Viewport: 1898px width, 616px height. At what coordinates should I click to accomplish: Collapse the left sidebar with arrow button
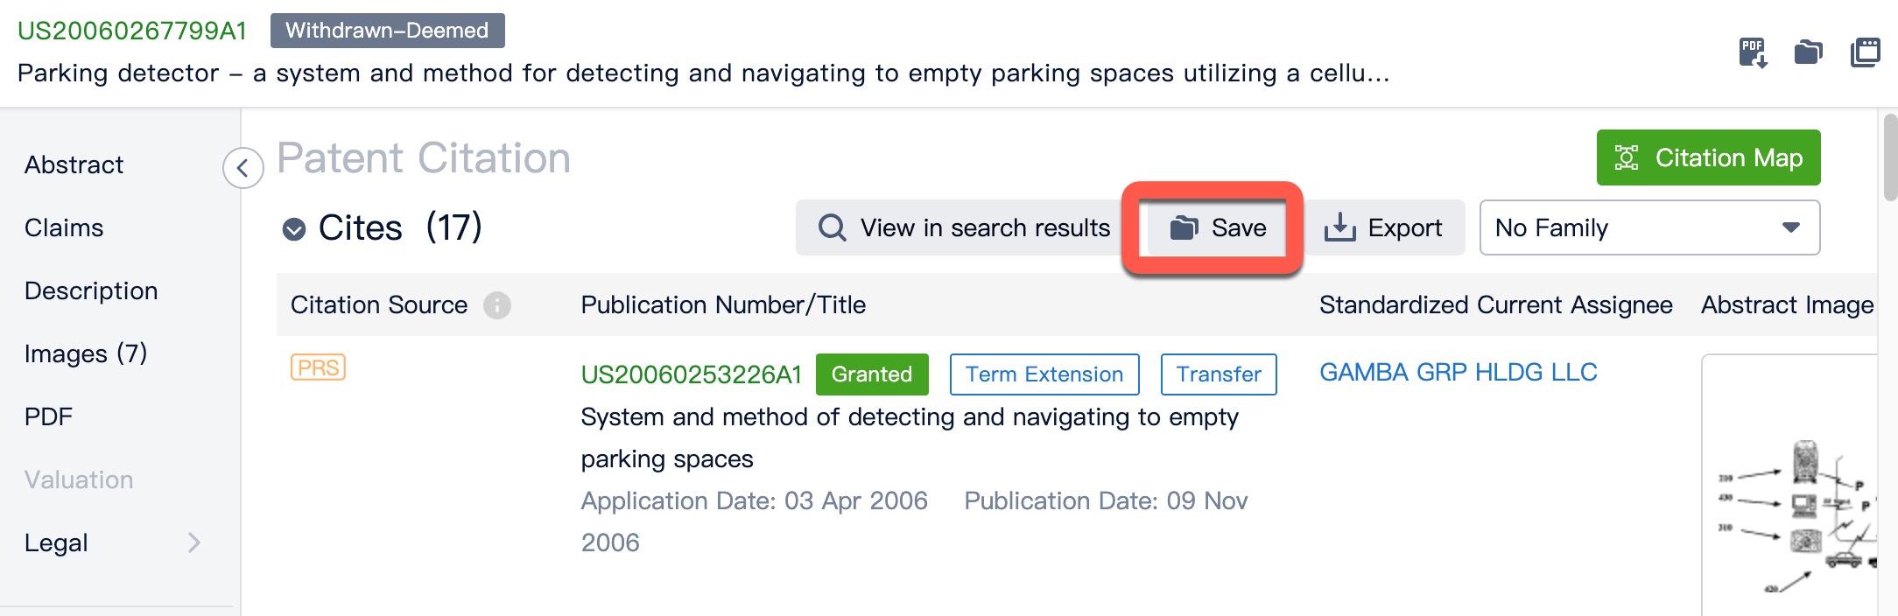(x=243, y=168)
